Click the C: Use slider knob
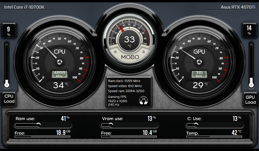 pos(196,125)
